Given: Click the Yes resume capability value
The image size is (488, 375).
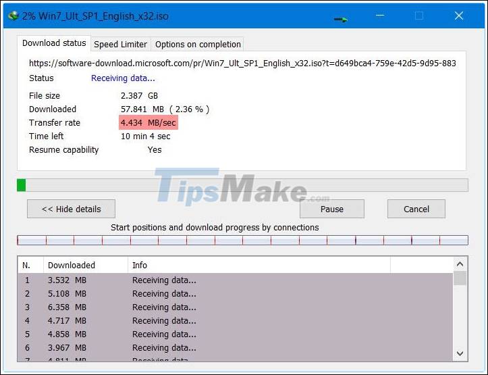Looking at the screenshot, I should [x=155, y=150].
